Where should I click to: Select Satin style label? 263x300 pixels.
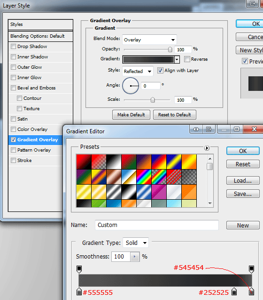point(23,119)
